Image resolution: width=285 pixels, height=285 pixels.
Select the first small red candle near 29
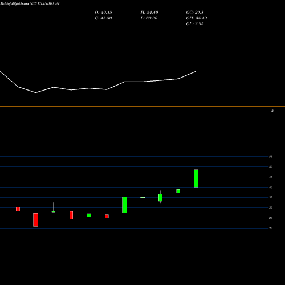(x=18, y=209)
